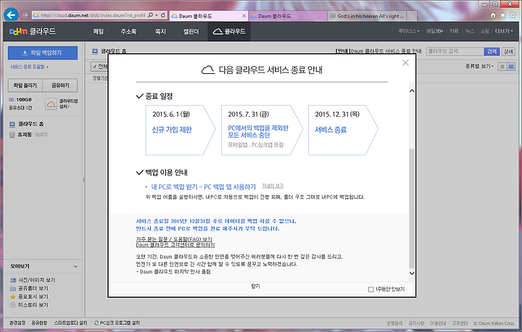Go to the 메일 menu

click(x=98, y=31)
